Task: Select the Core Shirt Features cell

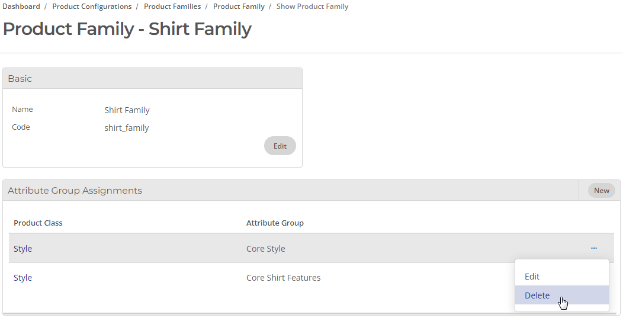Action: (283, 278)
